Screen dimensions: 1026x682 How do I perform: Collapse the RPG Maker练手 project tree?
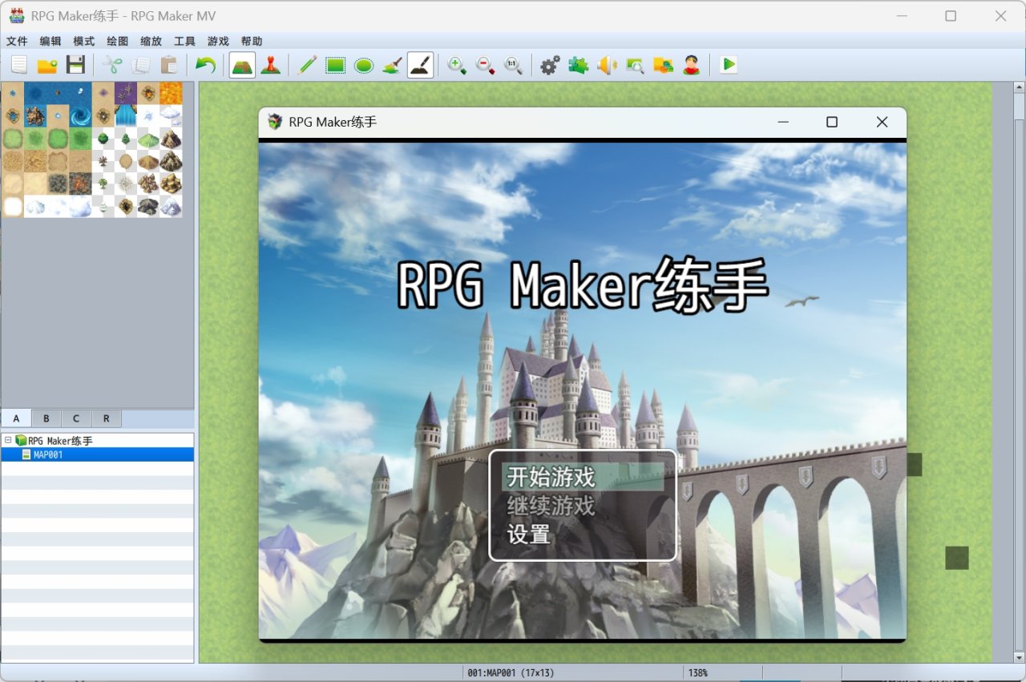point(7,440)
